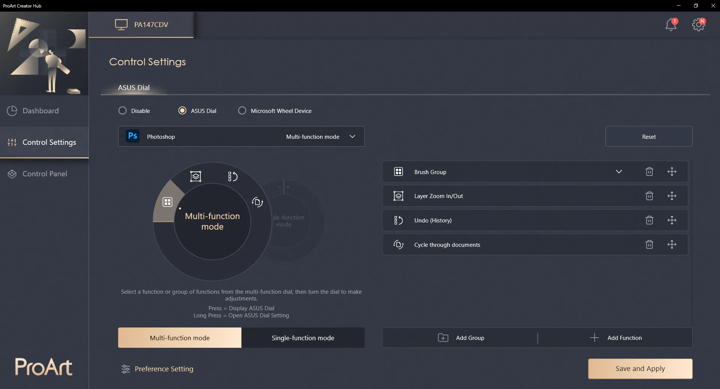Open the Control Panel page
The height and width of the screenshot is (389, 720).
point(44,174)
